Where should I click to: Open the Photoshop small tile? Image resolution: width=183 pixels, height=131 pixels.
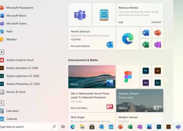[146, 71]
